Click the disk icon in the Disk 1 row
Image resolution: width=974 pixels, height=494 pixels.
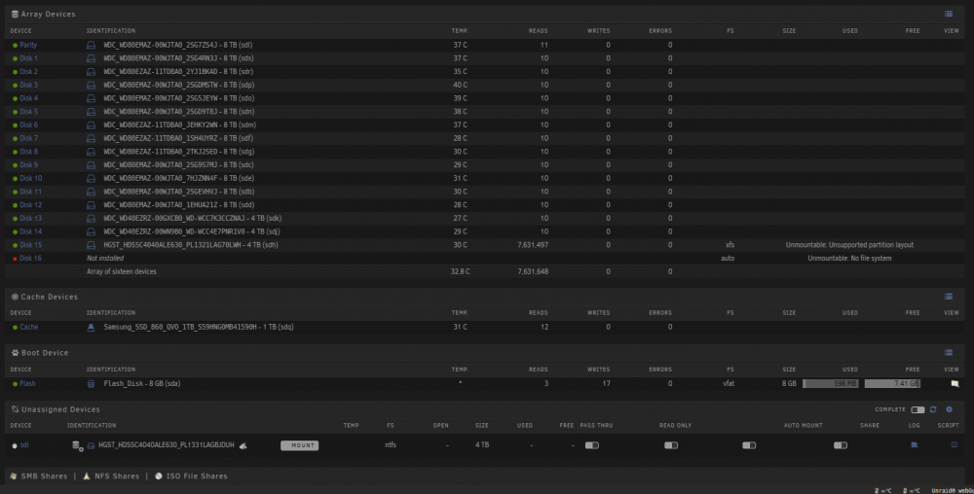click(91, 58)
